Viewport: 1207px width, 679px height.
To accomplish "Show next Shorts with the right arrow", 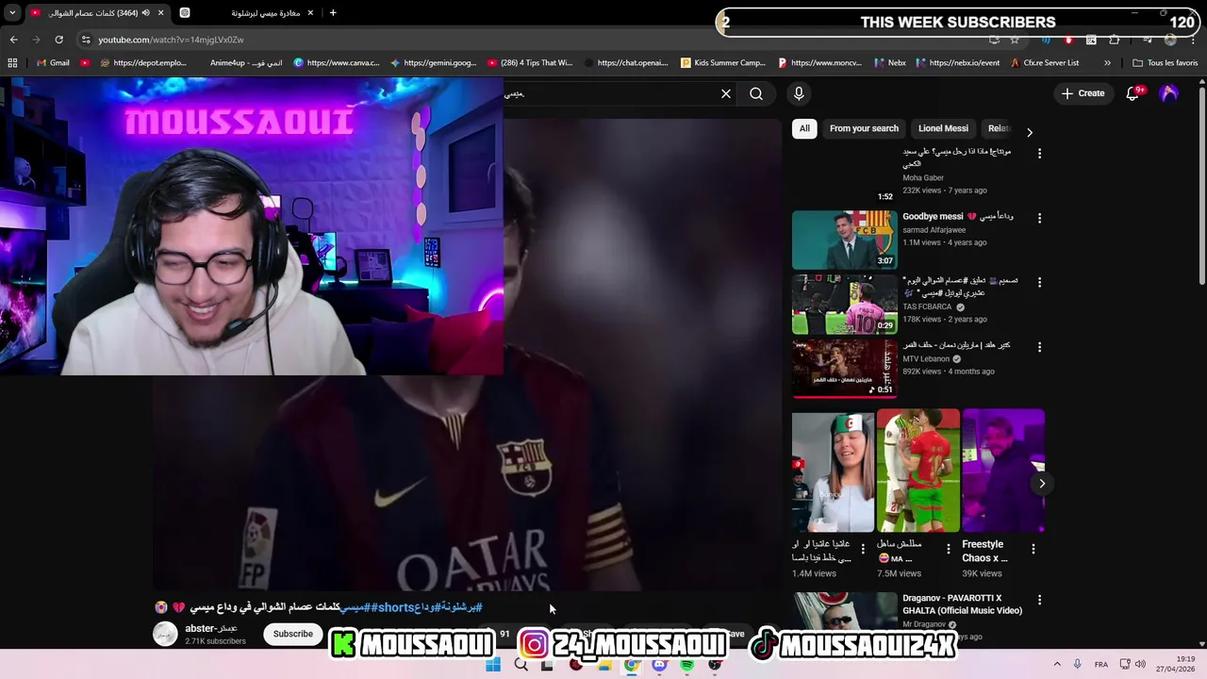I will [1042, 483].
